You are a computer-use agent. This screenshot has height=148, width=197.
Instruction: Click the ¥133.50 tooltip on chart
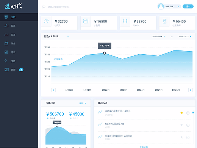click(105, 46)
